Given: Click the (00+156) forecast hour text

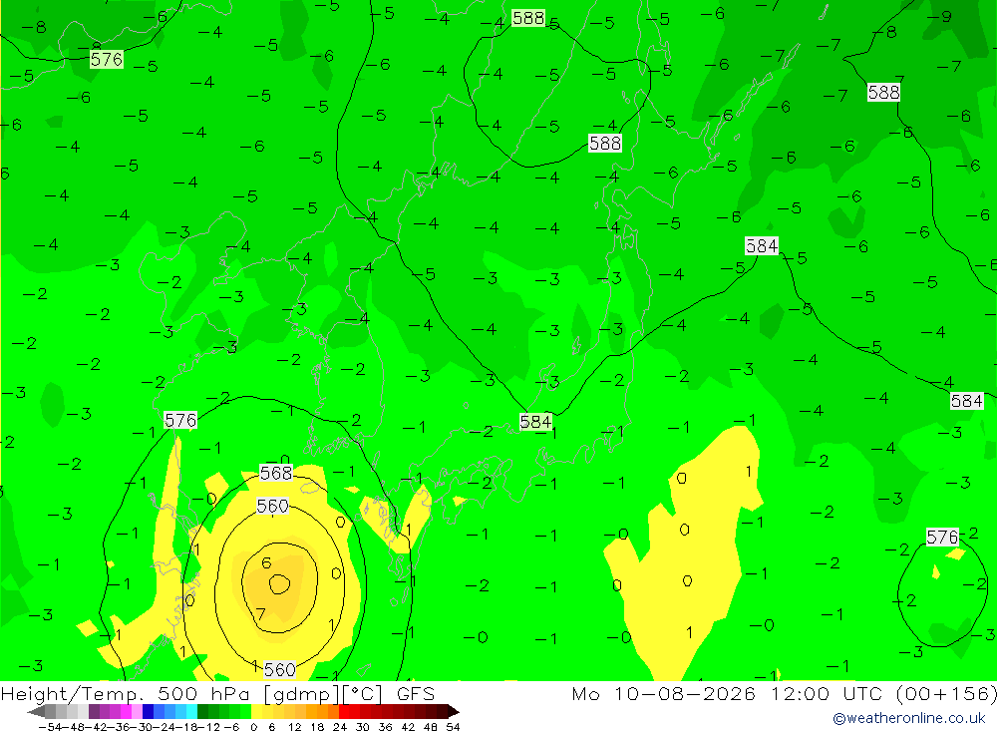Looking at the screenshot, I should (946, 693).
